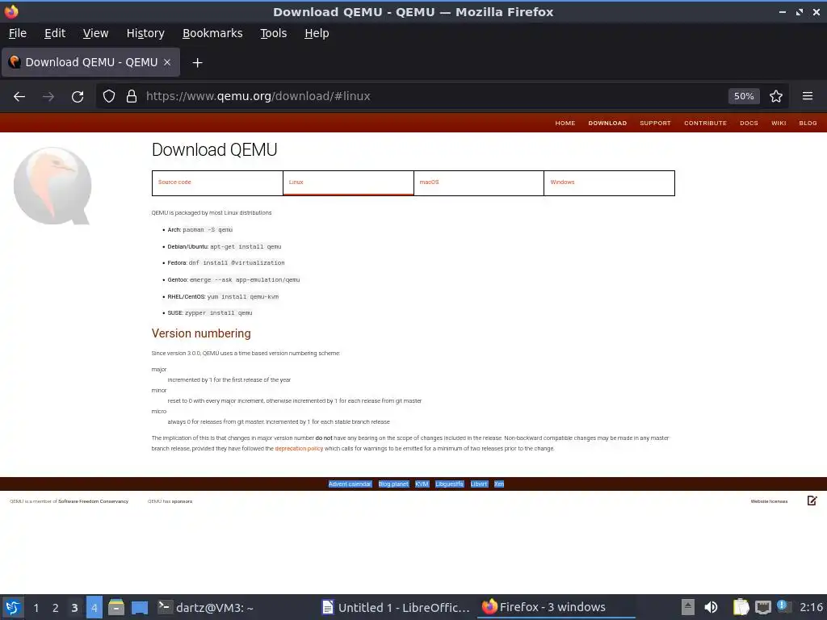Open the network status tray icon
The image size is (827, 620).
point(762,607)
